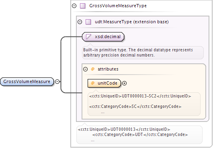Click the GrossVolumeMeasureType complex type icon
Viewport: 213px width, 148px height.
[83, 6]
